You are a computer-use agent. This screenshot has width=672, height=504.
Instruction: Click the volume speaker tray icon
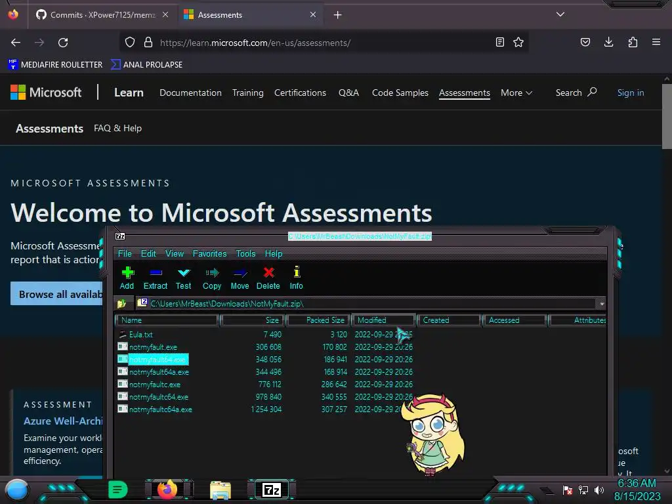click(598, 490)
